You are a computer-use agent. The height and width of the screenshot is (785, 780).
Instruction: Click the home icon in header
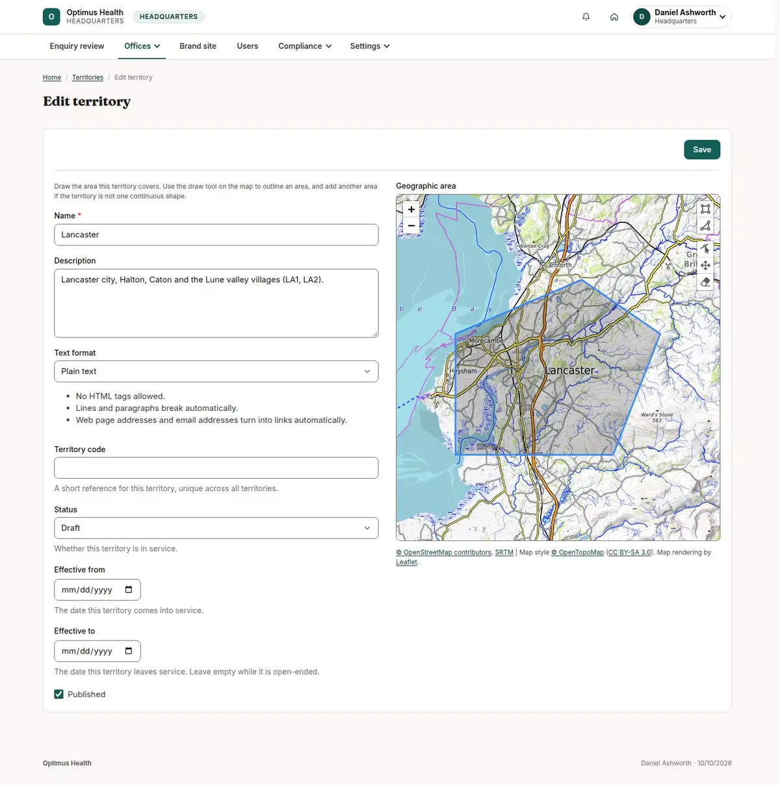coord(614,17)
